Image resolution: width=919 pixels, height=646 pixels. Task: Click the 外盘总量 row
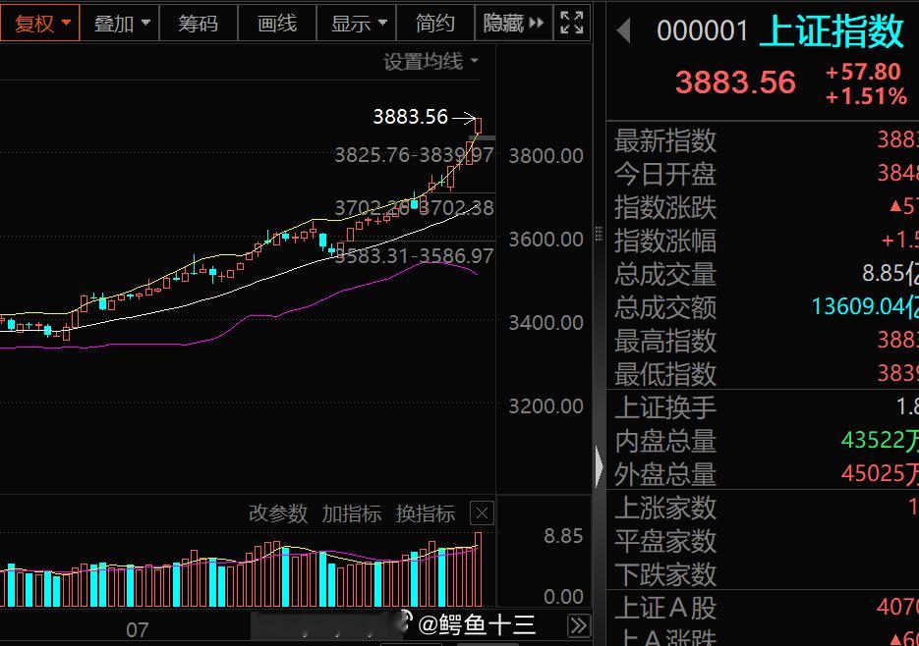763,474
